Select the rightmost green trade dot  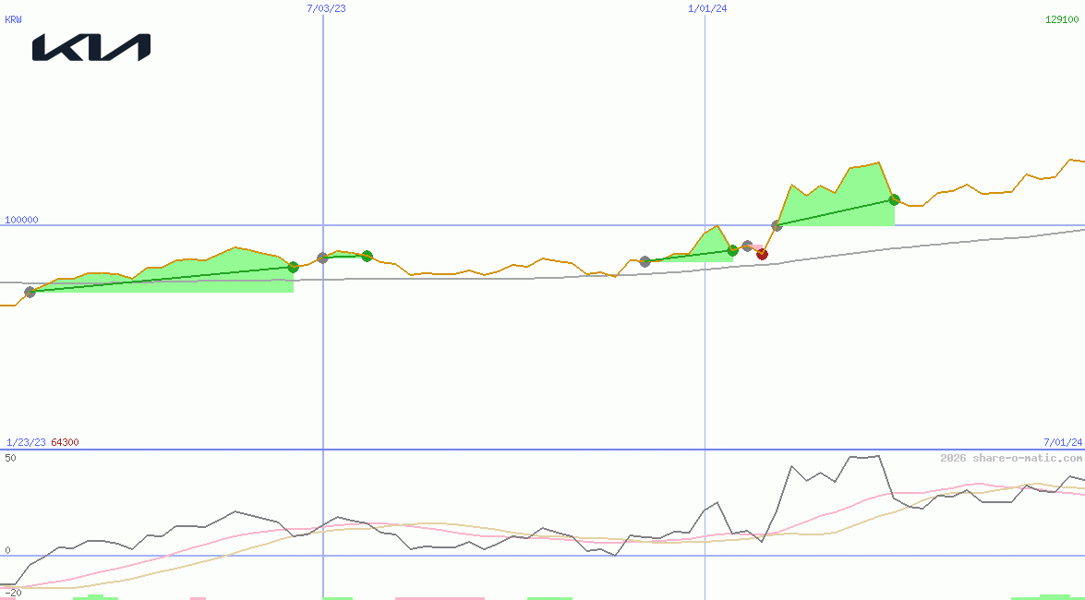tap(893, 198)
